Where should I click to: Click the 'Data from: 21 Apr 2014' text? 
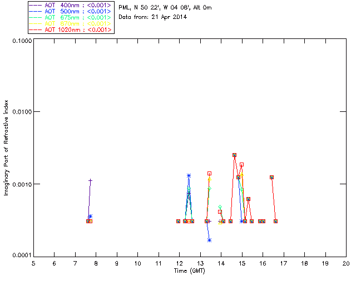[x=153, y=17]
